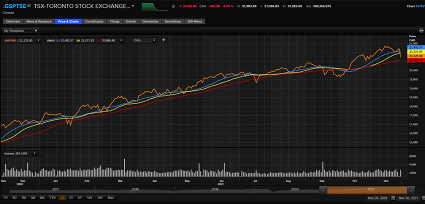This screenshot has height=204, width=425.
Task: Go to the Filings tab
Action: (115, 21)
